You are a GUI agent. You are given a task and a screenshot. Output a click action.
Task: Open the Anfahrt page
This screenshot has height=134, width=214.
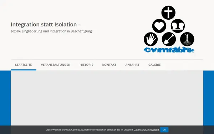pos(132,65)
